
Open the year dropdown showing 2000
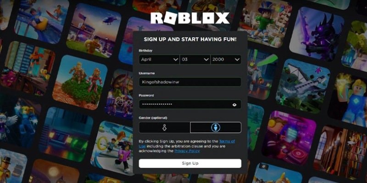tap(226, 59)
